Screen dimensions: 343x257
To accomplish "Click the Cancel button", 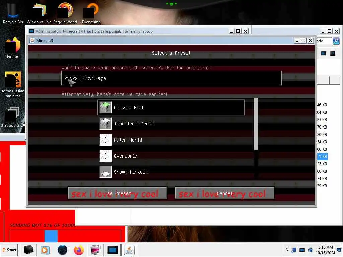I will pyautogui.click(x=225, y=193).
